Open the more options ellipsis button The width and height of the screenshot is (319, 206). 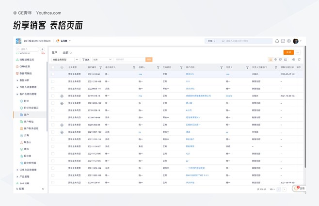[298, 52]
